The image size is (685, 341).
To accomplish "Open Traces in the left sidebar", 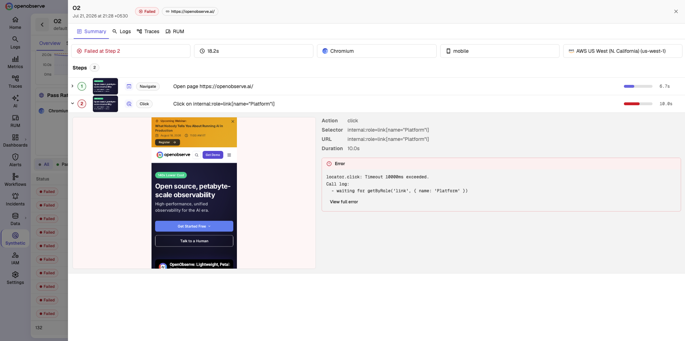I will pyautogui.click(x=15, y=82).
